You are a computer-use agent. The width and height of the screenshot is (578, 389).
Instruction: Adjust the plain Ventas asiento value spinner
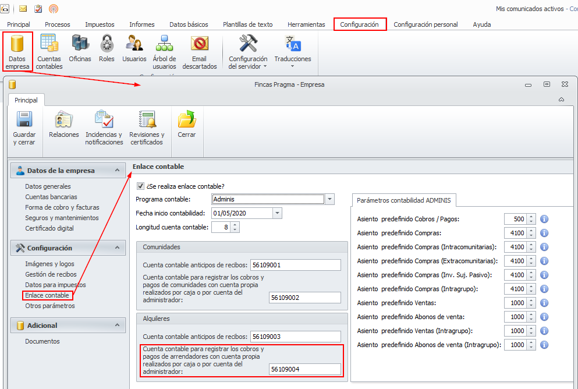click(531, 303)
